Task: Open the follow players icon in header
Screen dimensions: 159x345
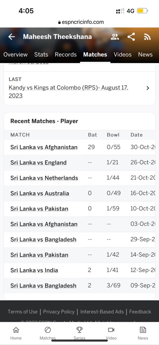Action: tap(115, 37)
